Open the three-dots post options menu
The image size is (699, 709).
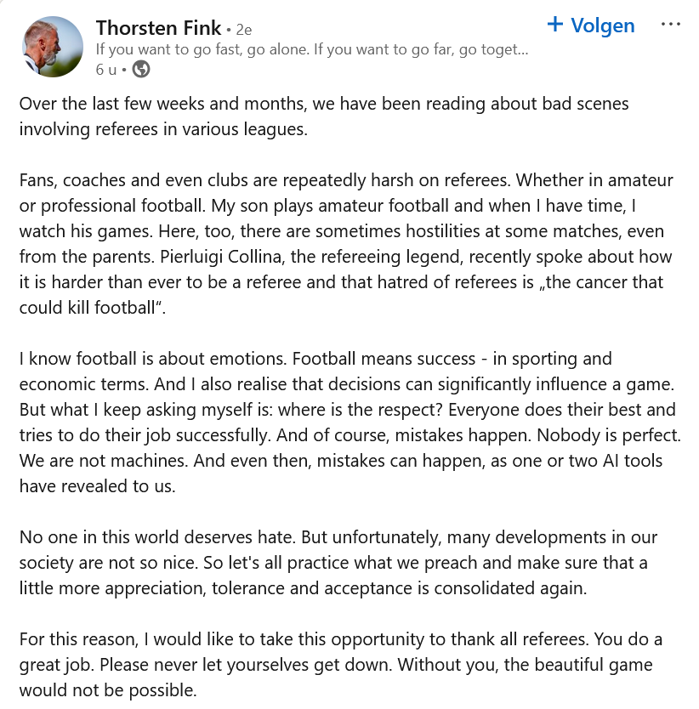670,25
